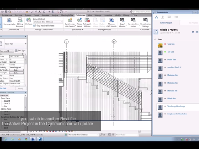This screenshot has width=199, height=149.
Task: Click Edit button for Graphic Display options
Action: click(x=16, y=73)
